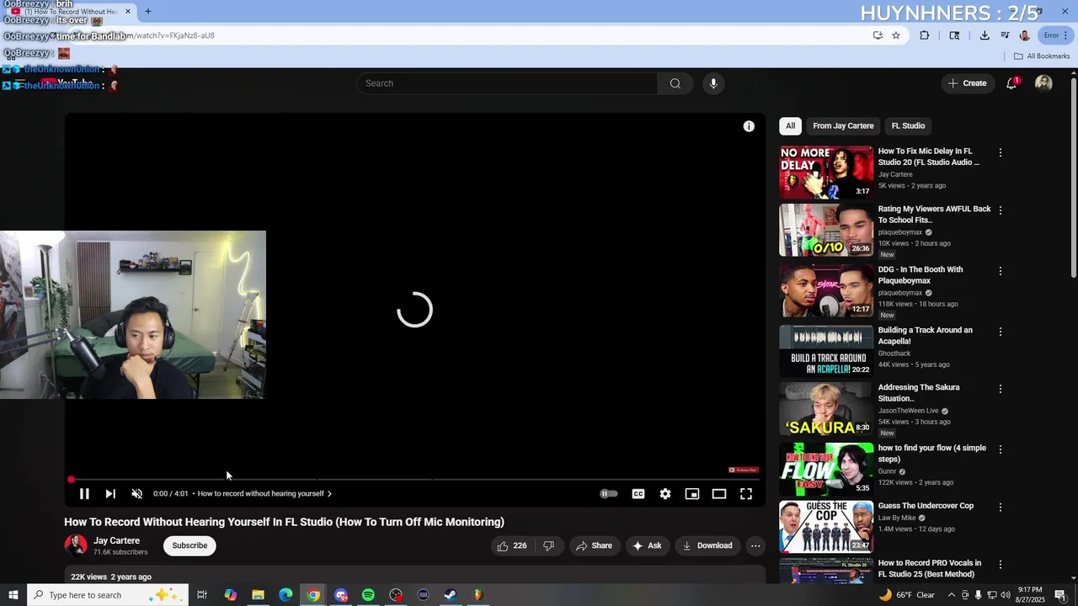Pause the video with the pause button
1078x606 pixels.
[x=84, y=494]
